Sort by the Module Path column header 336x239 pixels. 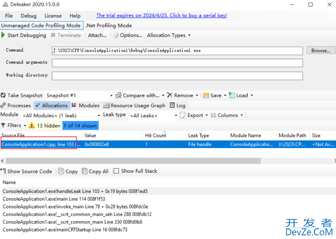[x=293, y=136]
